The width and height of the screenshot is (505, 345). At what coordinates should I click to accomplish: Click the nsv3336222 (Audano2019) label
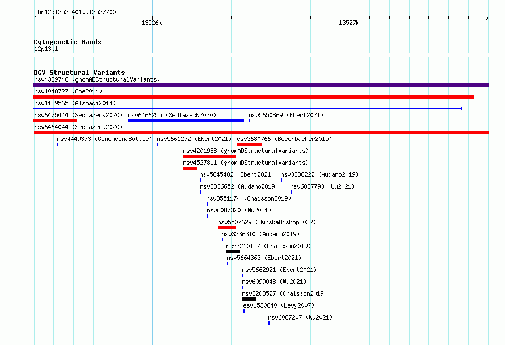click(x=319, y=174)
